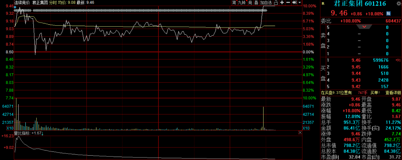The height and width of the screenshot is (160, 402).
Task: Expand the red chevron in sell orders
Action: [x=364, y=27]
